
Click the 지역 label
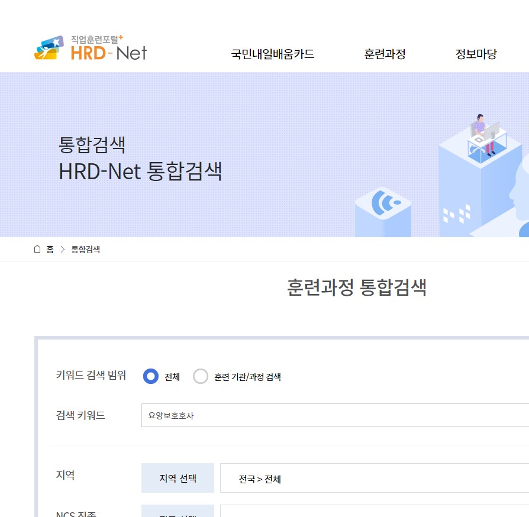point(65,475)
